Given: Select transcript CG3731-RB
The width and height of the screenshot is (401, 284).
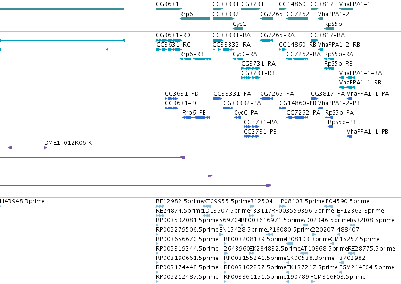Looking at the screenshot, I should point(258,73).
